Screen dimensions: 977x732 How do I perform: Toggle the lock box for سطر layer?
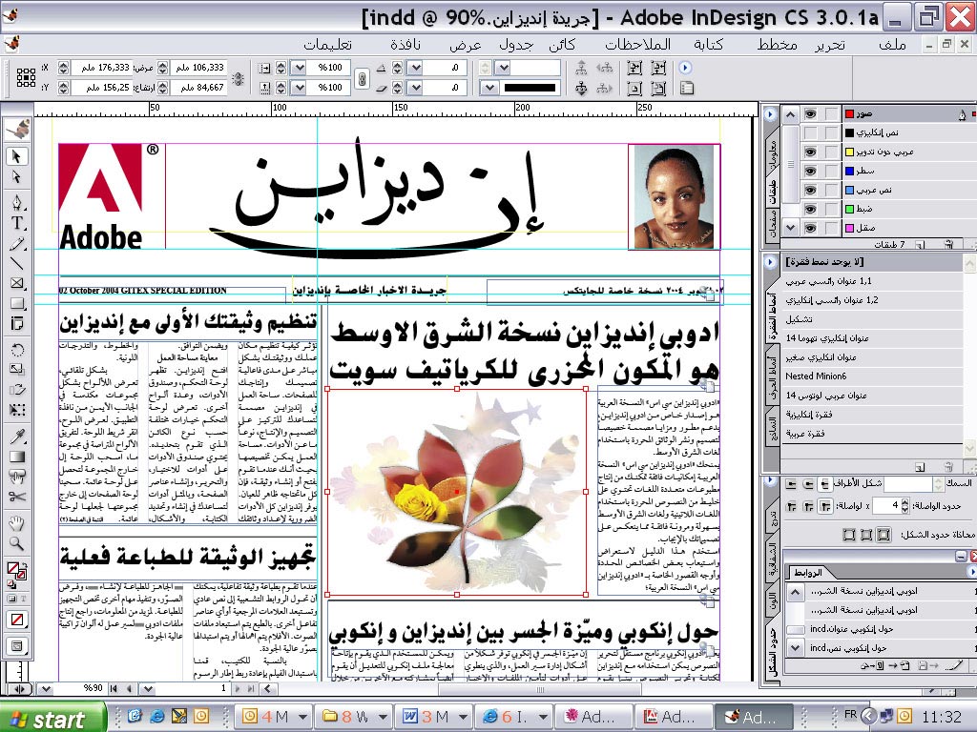[831, 172]
